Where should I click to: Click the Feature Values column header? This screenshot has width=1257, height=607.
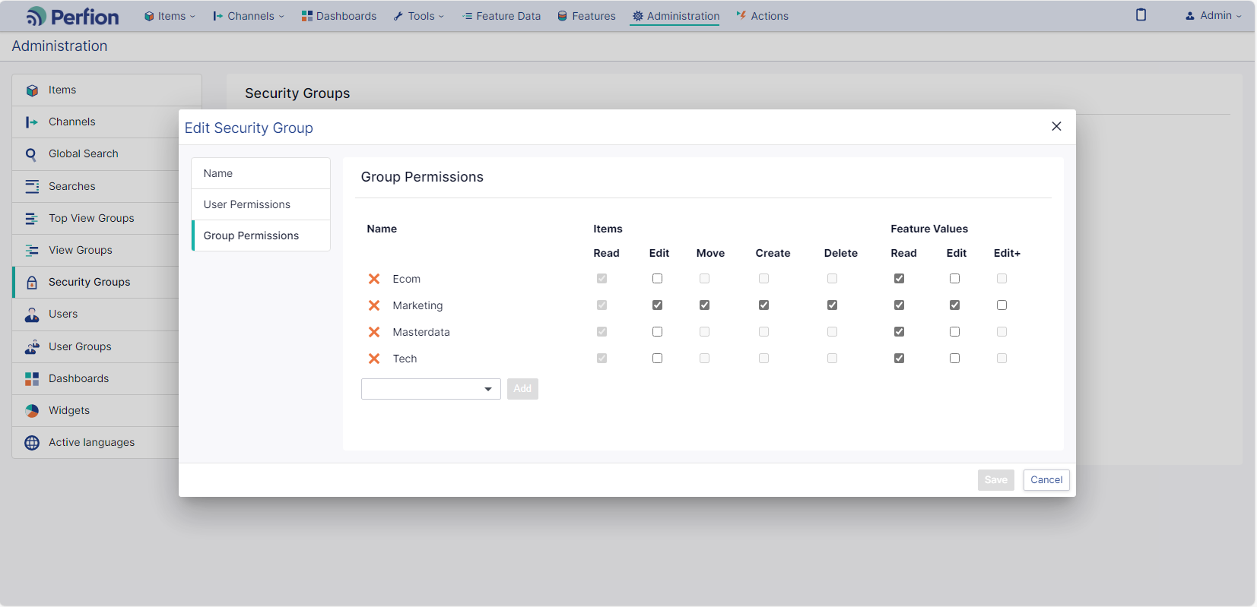click(929, 229)
